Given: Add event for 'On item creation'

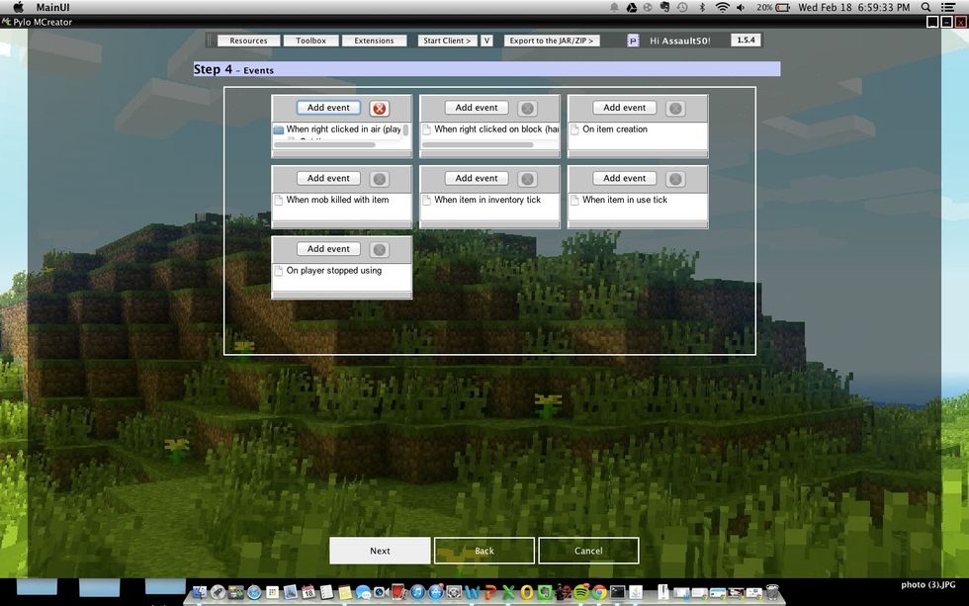Looking at the screenshot, I should (x=625, y=108).
